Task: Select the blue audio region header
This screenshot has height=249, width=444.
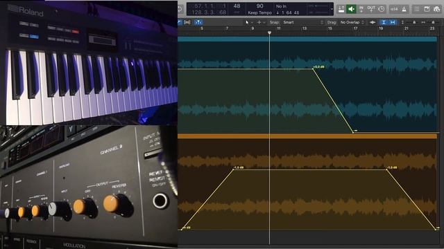Action: tap(307, 39)
